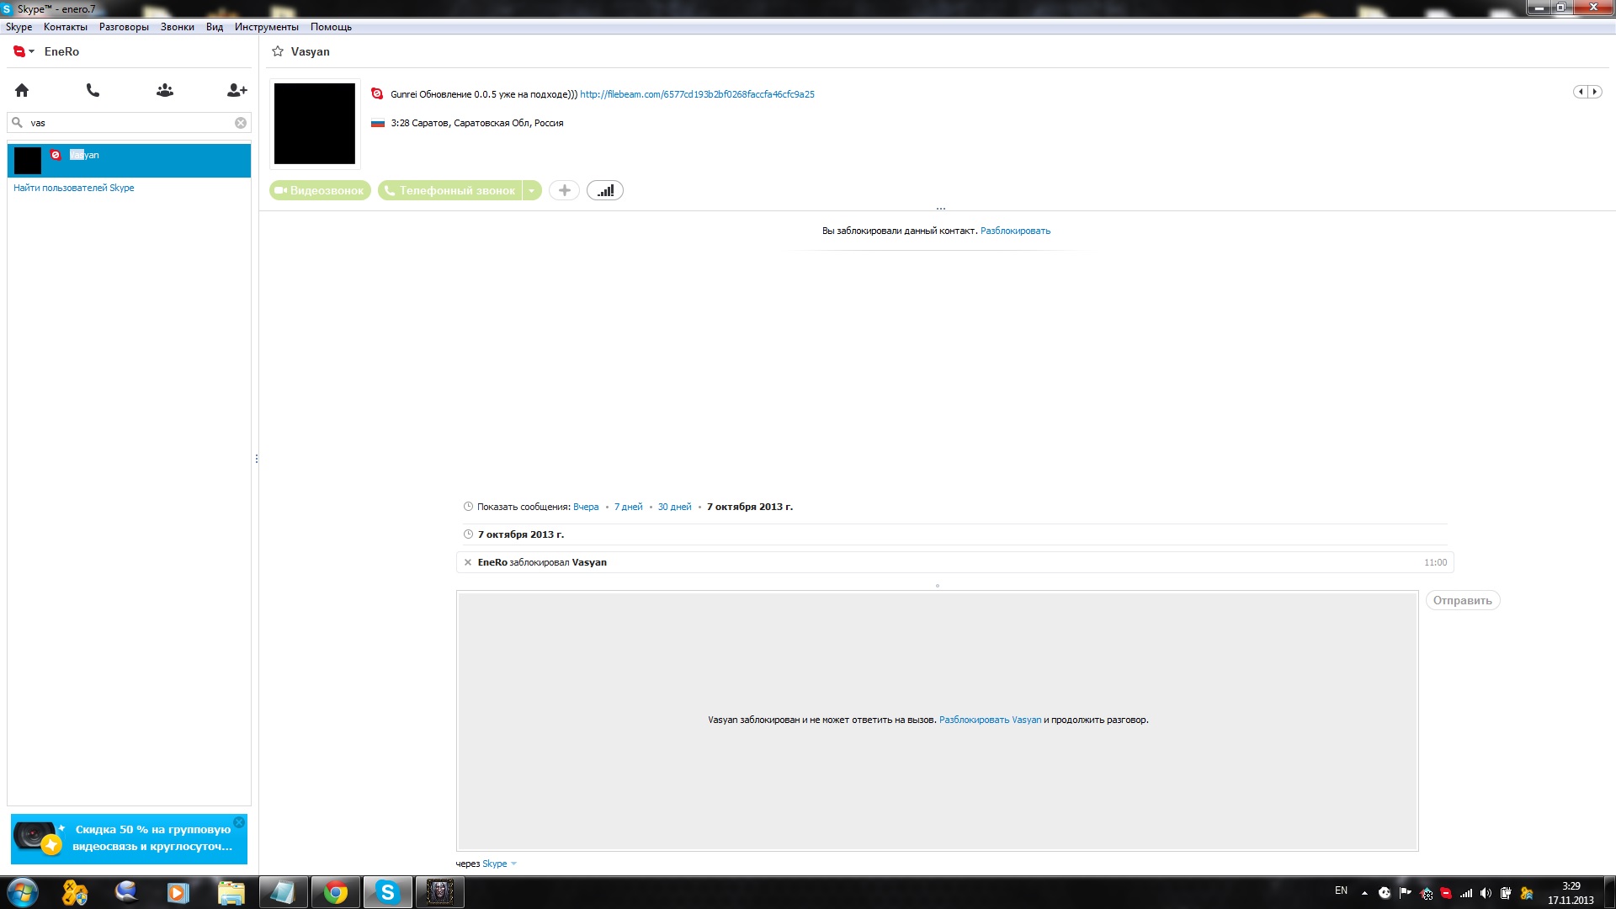Show messages from the last 7 дней
Screen dimensions: 1616x909
tap(628, 507)
